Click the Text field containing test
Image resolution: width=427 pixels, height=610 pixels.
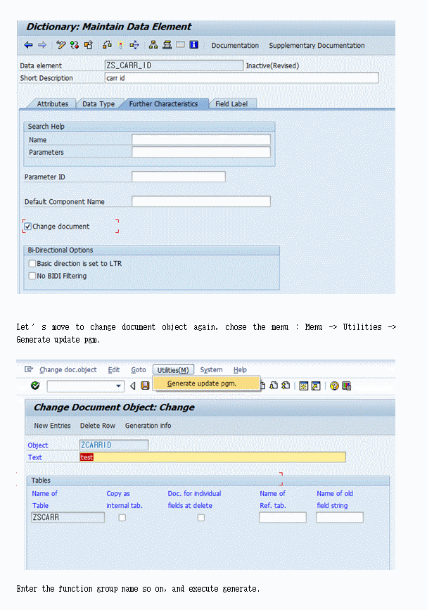[x=212, y=457]
